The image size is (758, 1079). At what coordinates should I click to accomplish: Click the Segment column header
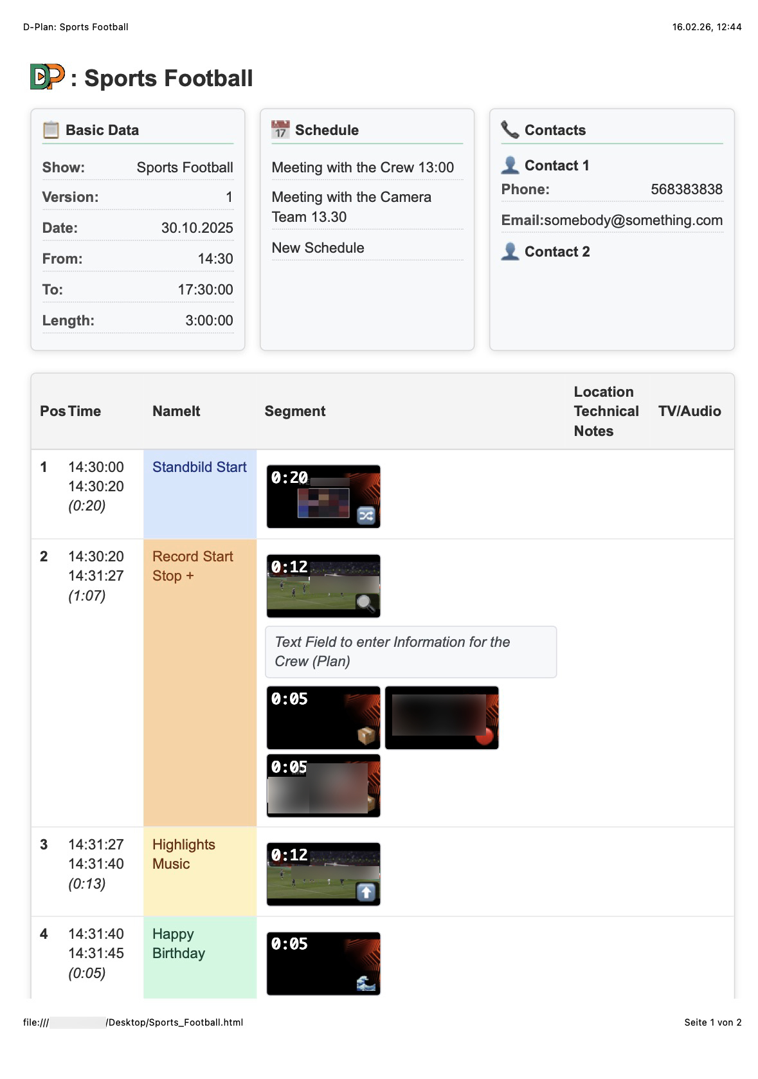pyautogui.click(x=295, y=411)
